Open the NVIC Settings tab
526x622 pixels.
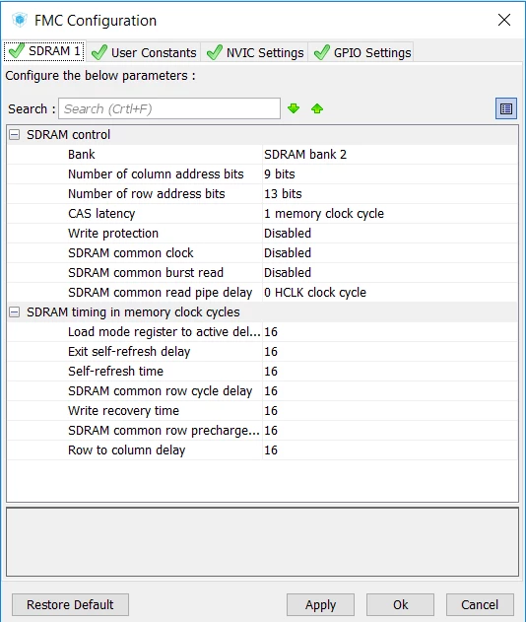coord(255,52)
